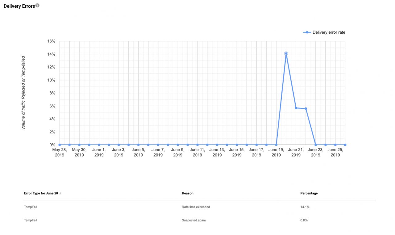This screenshot has height=235, width=395.
Task: Select the 14.1% percentage value
Action: [x=305, y=207]
